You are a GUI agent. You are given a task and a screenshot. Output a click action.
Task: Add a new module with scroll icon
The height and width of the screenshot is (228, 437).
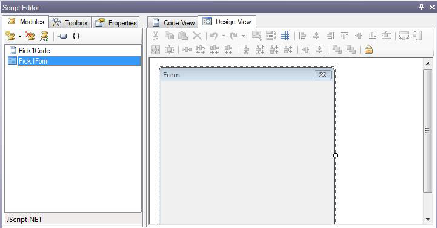[10, 36]
